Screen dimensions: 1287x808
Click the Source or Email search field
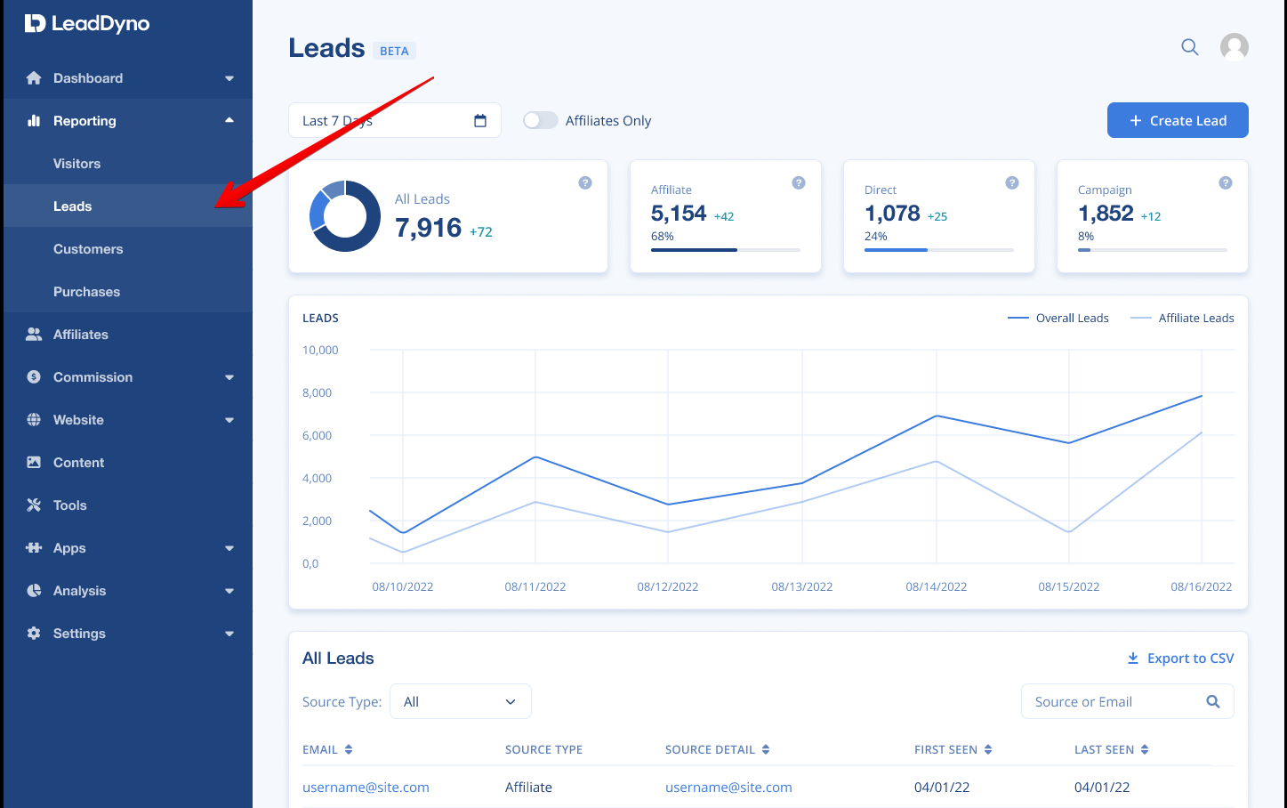tap(1127, 701)
